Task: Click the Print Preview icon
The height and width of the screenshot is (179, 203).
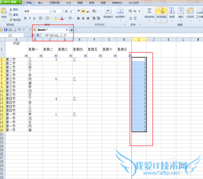Action: pyautogui.click(x=15, y=30)
